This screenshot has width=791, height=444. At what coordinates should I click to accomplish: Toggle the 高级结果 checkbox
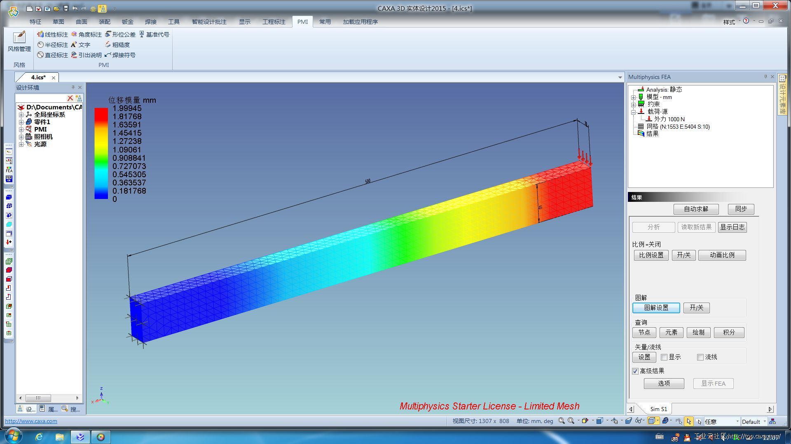[635, 371]
